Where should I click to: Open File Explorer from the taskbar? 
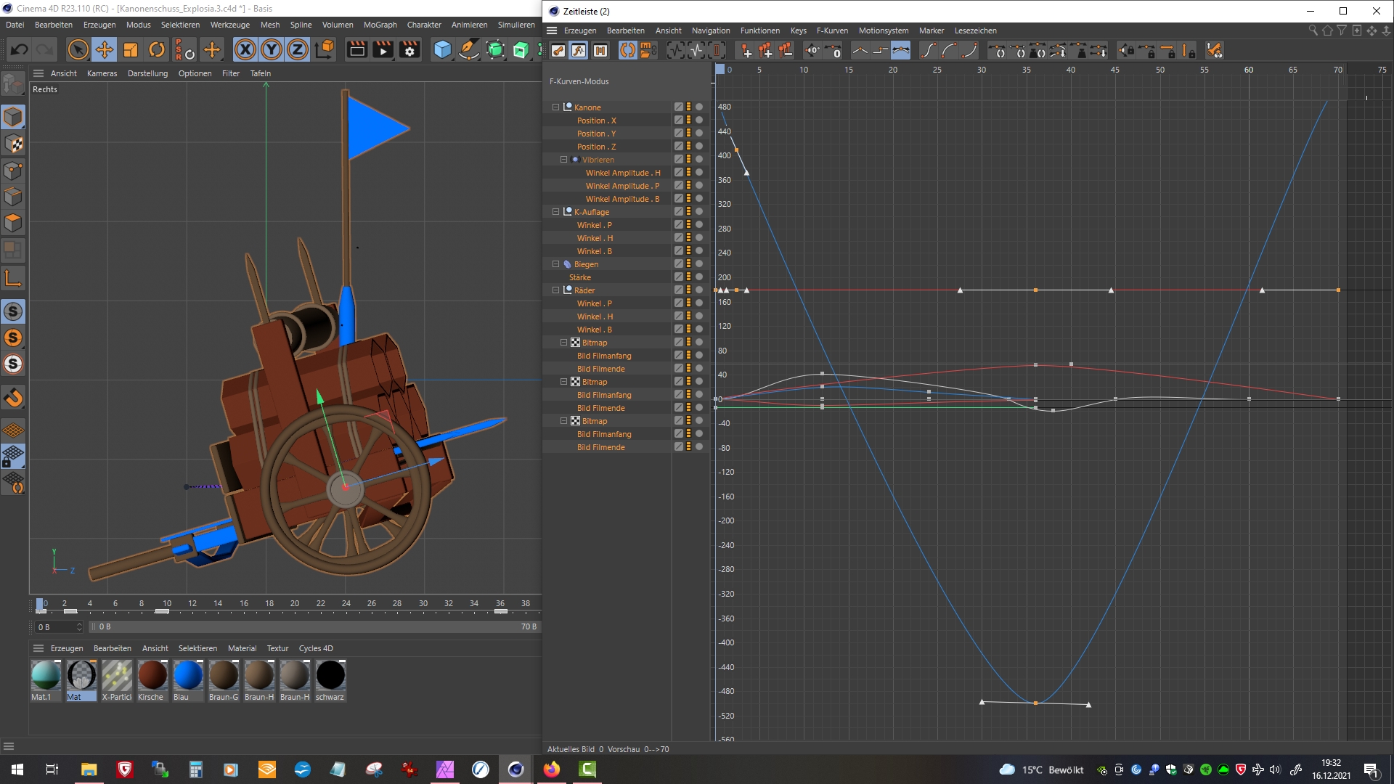(x=89, y=769)
